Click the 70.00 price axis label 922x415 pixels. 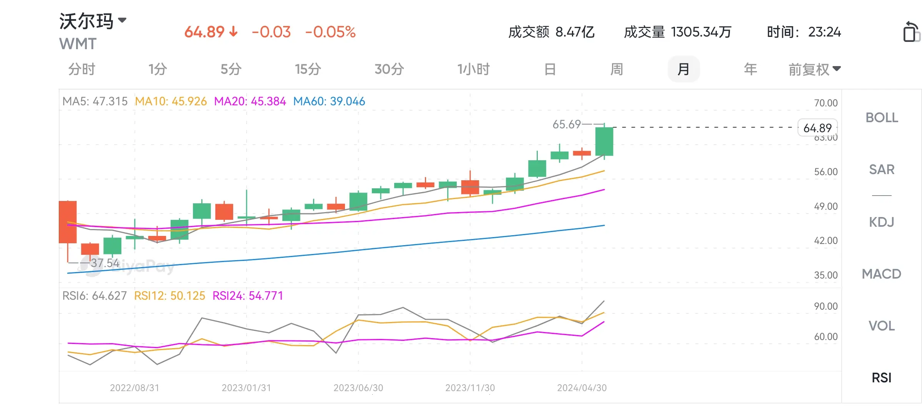(826, 103)
